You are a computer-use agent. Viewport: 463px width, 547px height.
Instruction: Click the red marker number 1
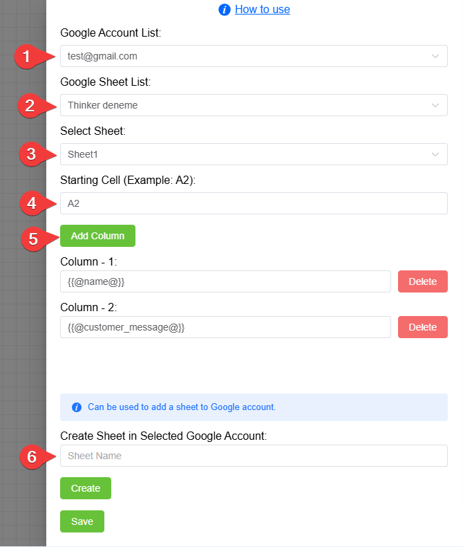26,57
